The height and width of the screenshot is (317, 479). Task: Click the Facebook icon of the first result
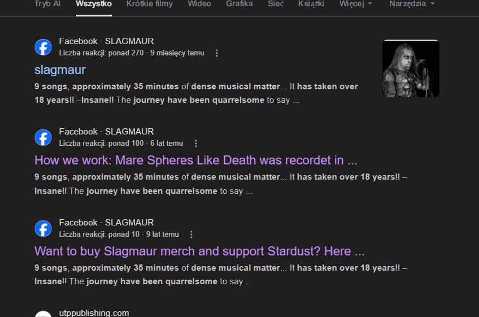[43, 47]
